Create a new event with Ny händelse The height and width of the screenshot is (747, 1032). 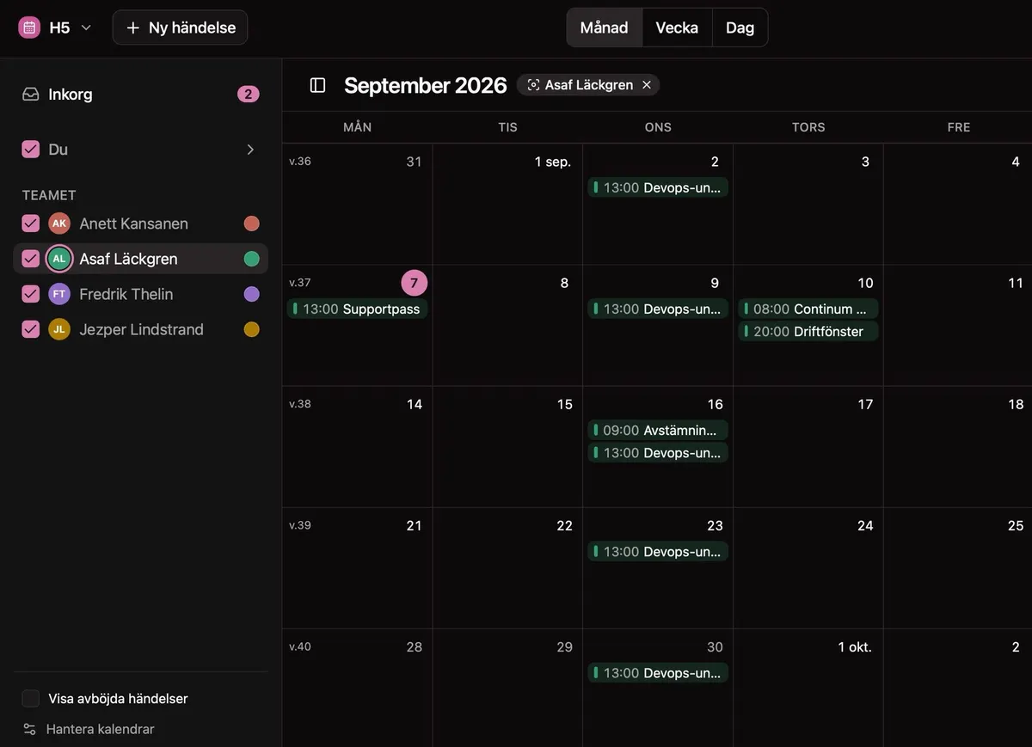(180, 28)
